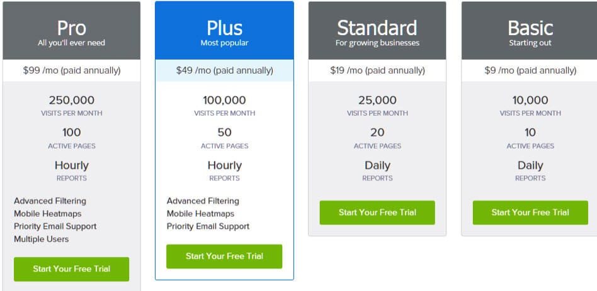The image size is (597, 291).
Task: Select the blue Plus plan header
Action: pos(224,31)
